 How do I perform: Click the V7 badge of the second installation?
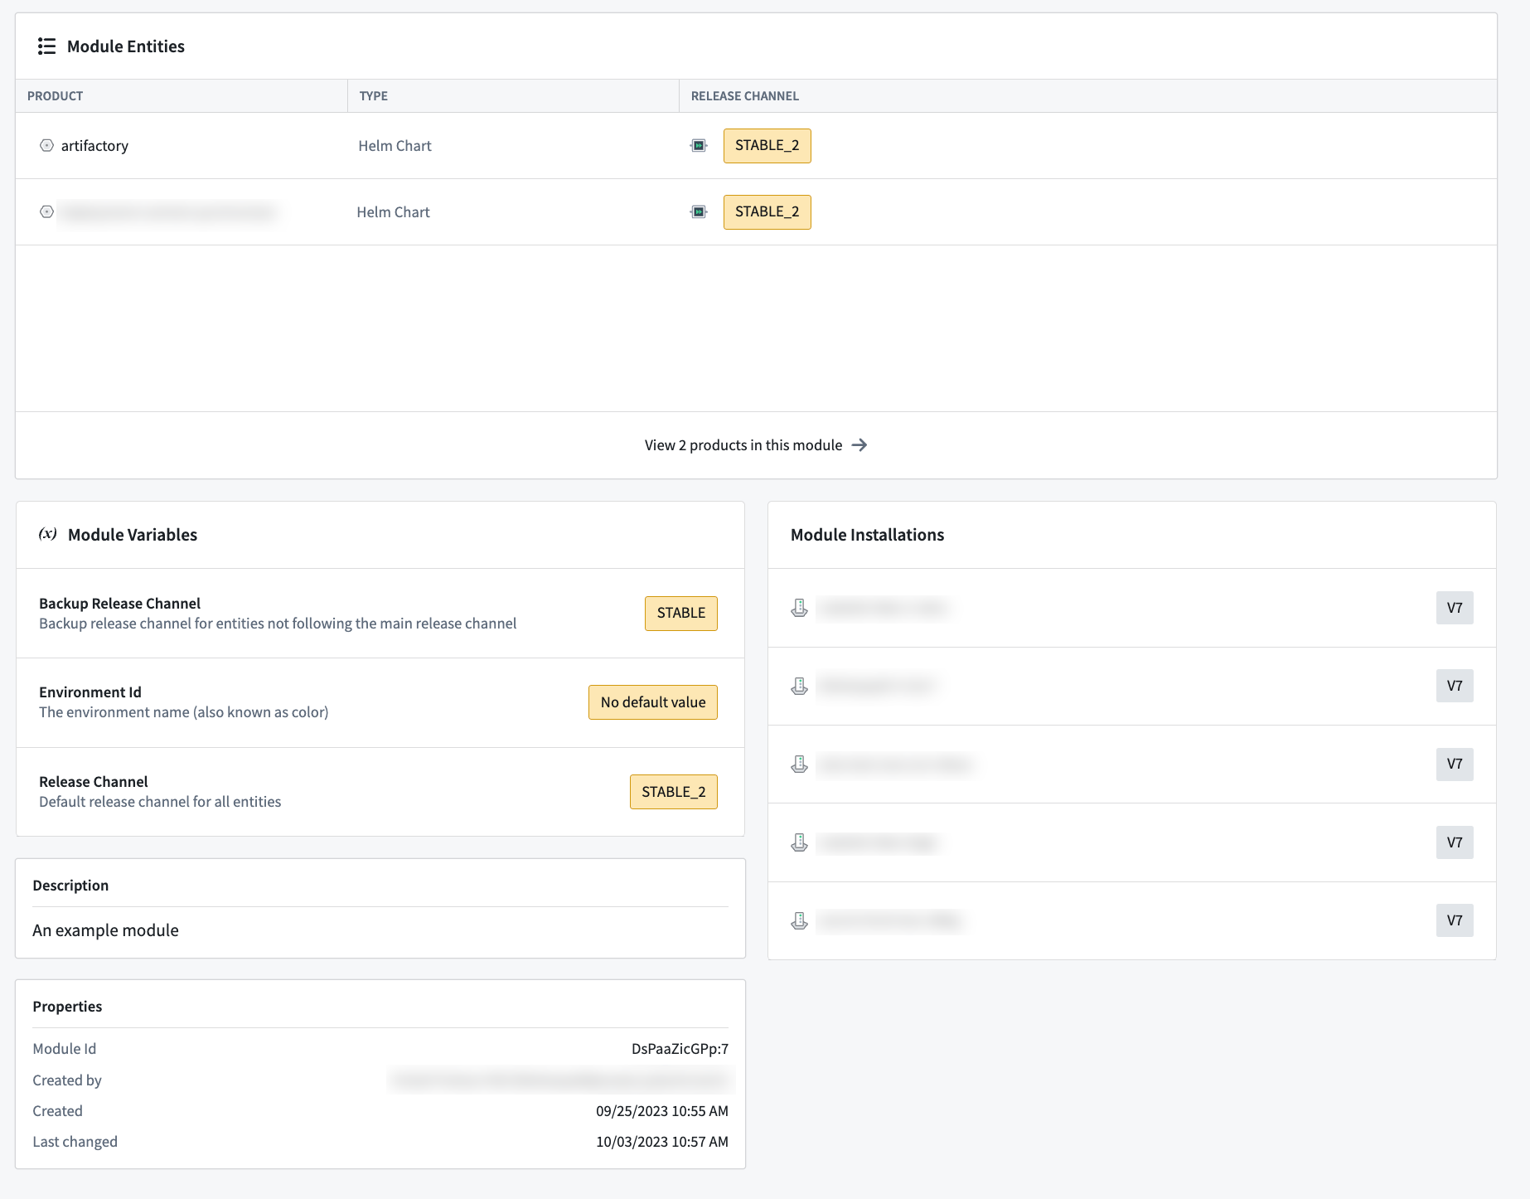(1455, 686)
